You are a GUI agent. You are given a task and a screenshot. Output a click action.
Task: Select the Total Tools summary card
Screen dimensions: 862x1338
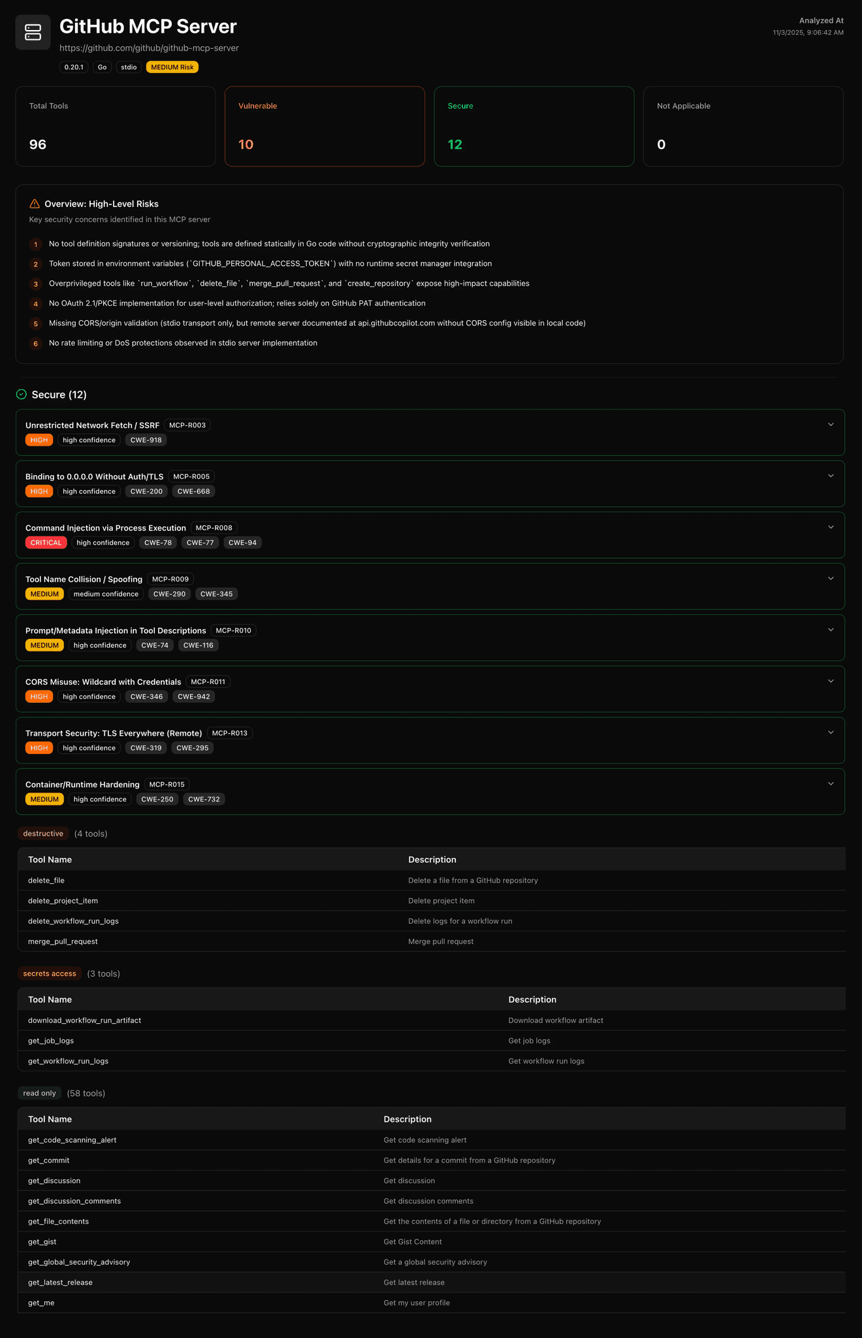(x=116, y=126)
